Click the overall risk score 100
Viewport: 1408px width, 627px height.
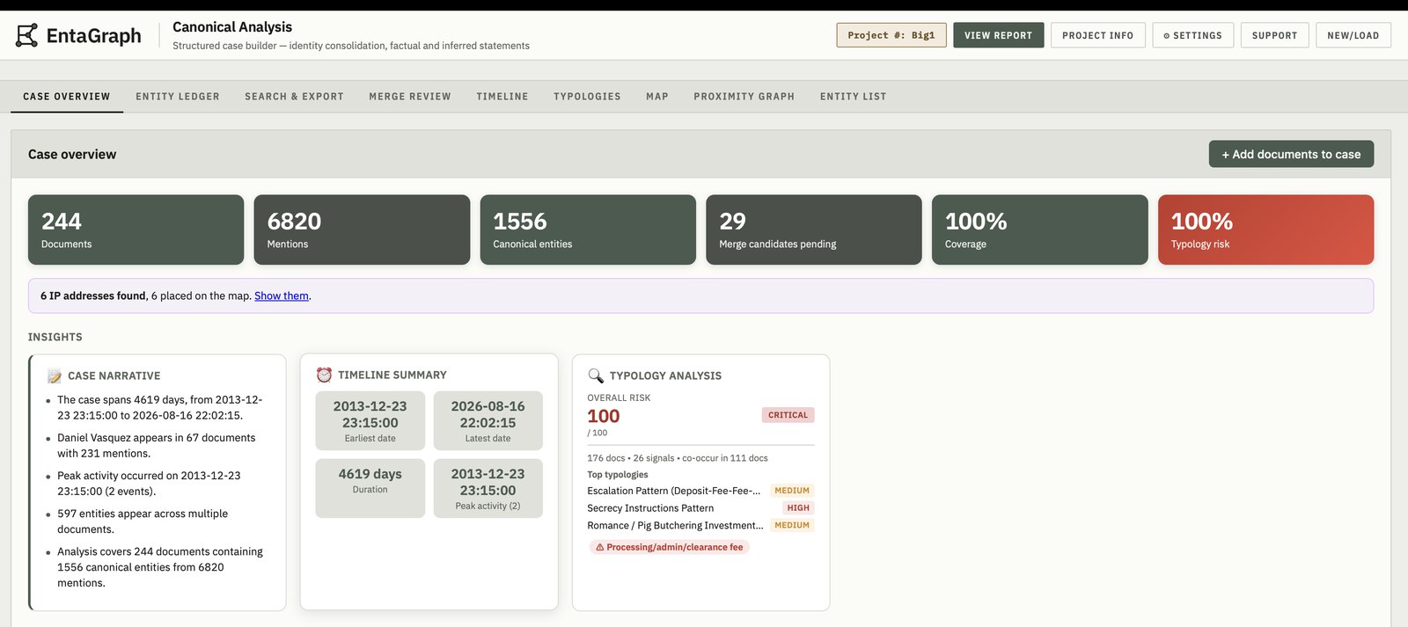[604, 416]
